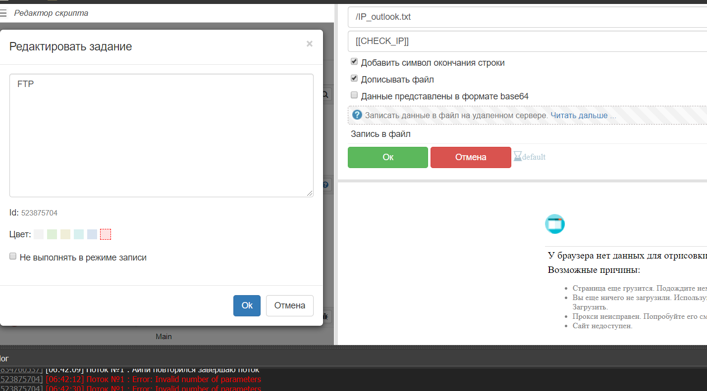Disable 'Добавить символ окончания строки'
Viewport: 707px width, 391px height.
(354, 61)
